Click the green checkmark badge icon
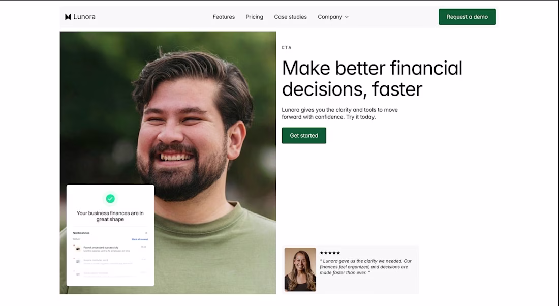This screenshot has width=559, height=306. 110,199
